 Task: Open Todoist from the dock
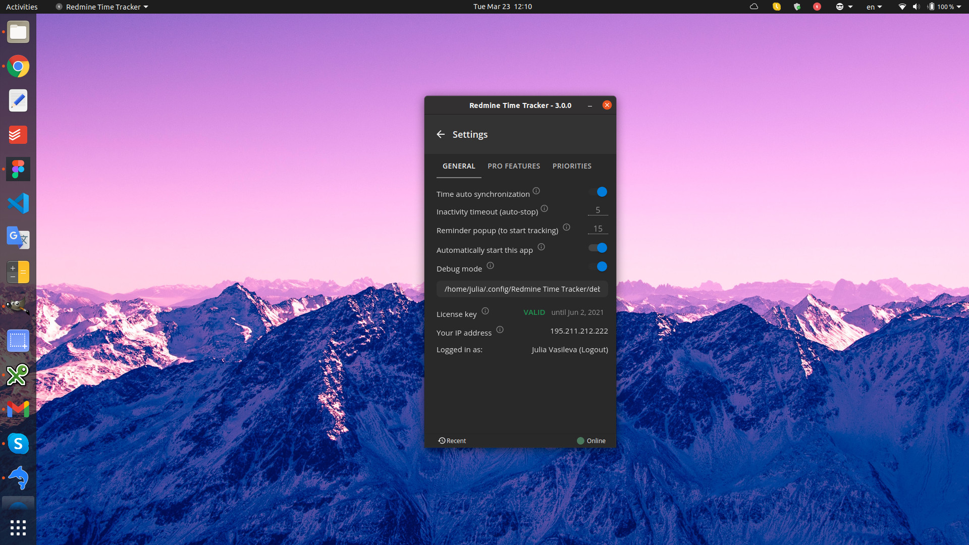click(x=18, y=135)
